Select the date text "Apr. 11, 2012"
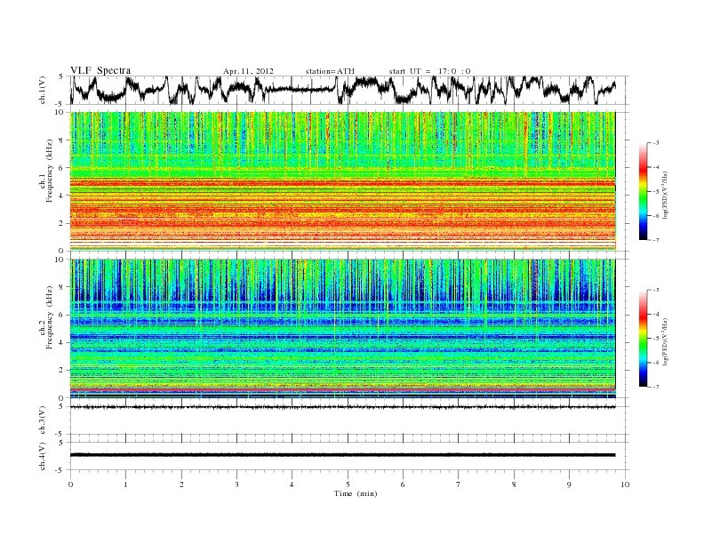704x544 pixels. coord(248,71)
